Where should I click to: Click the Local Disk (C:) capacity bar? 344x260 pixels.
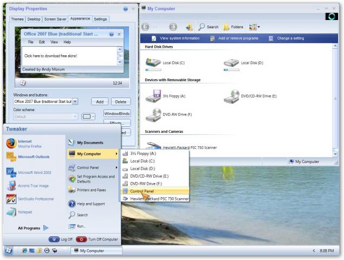(x=153, y=70)
